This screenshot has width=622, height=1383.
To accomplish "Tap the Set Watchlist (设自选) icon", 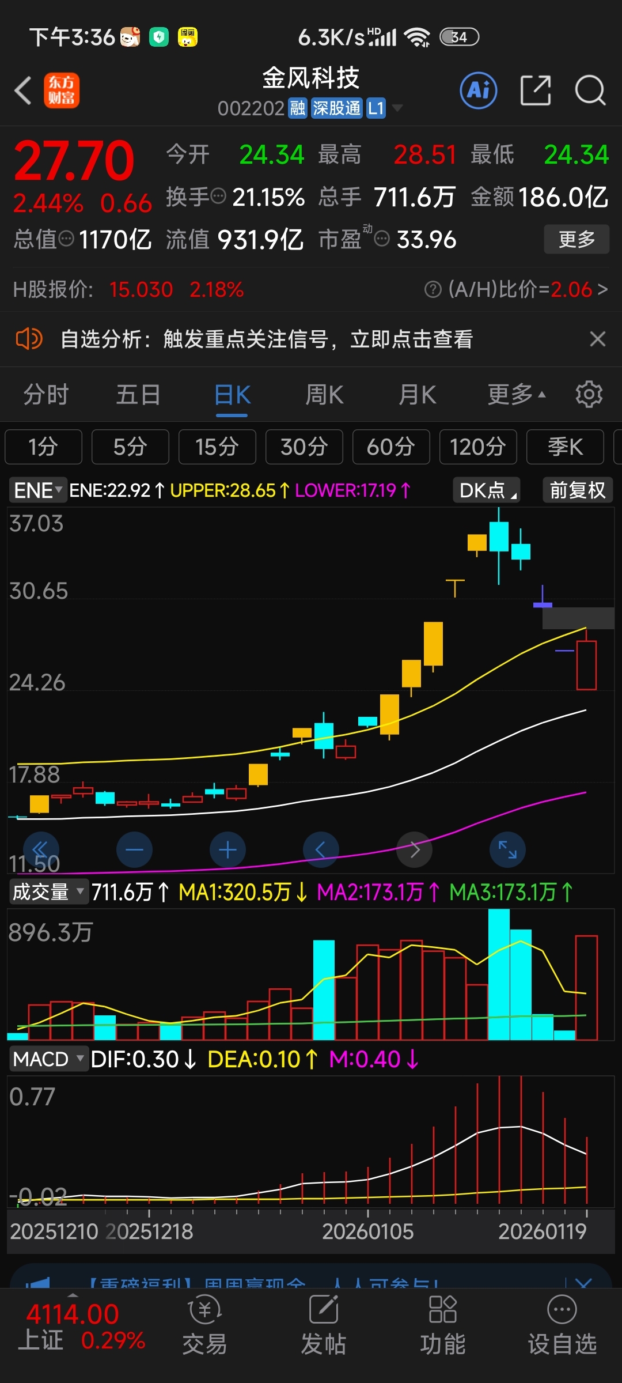I will (562, 1309).
